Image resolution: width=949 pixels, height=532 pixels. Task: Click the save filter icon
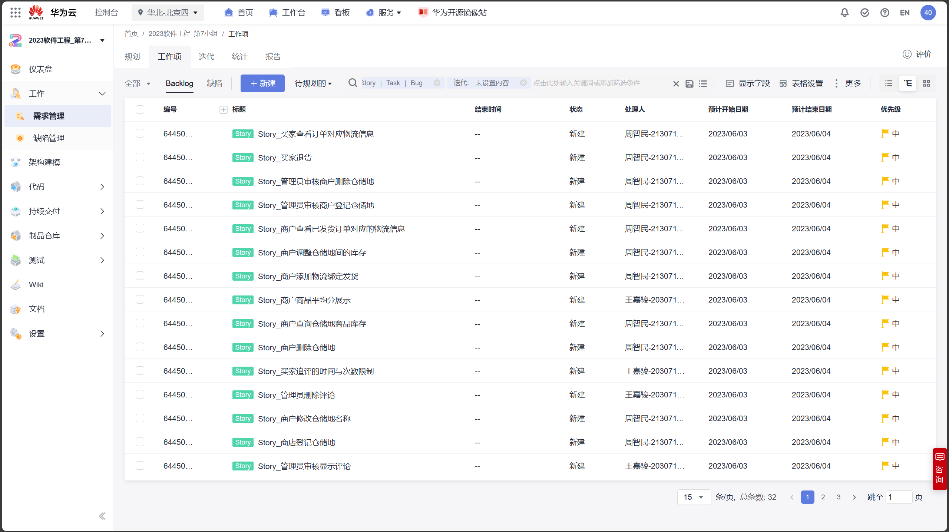click(689, 84)
